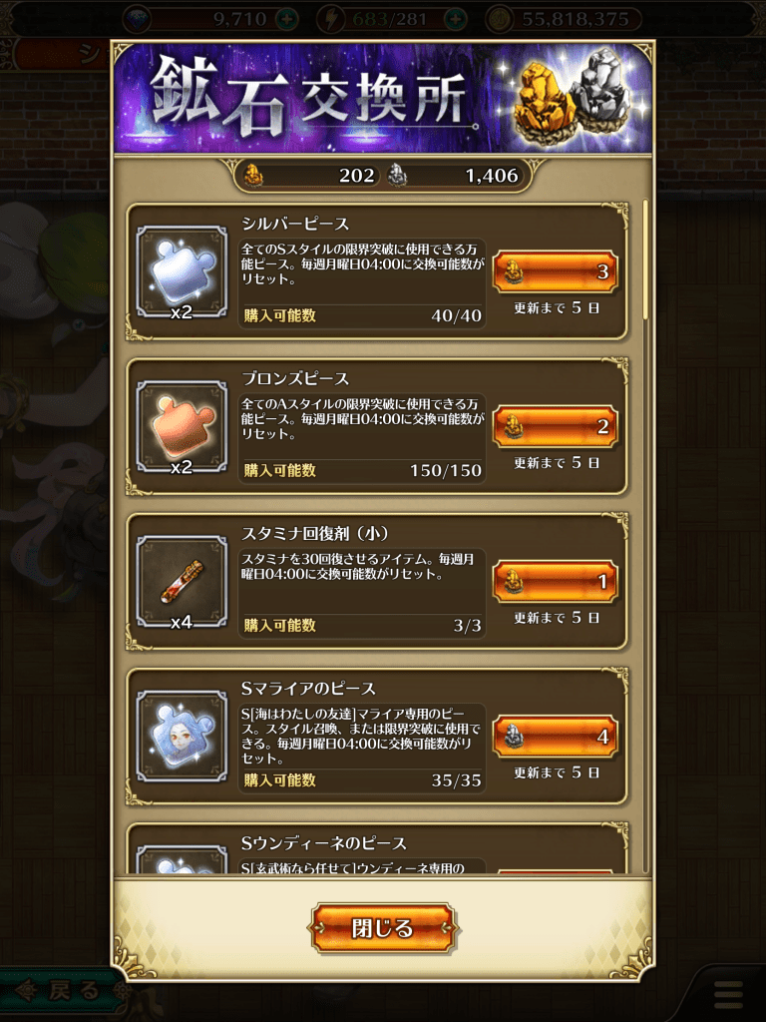The image size is (766, 1022).
Task: Tap the ore pile artwork in the banner
Action: click(572, 95)
